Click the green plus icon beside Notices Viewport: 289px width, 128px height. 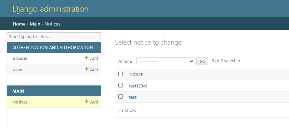pos(87,101)
